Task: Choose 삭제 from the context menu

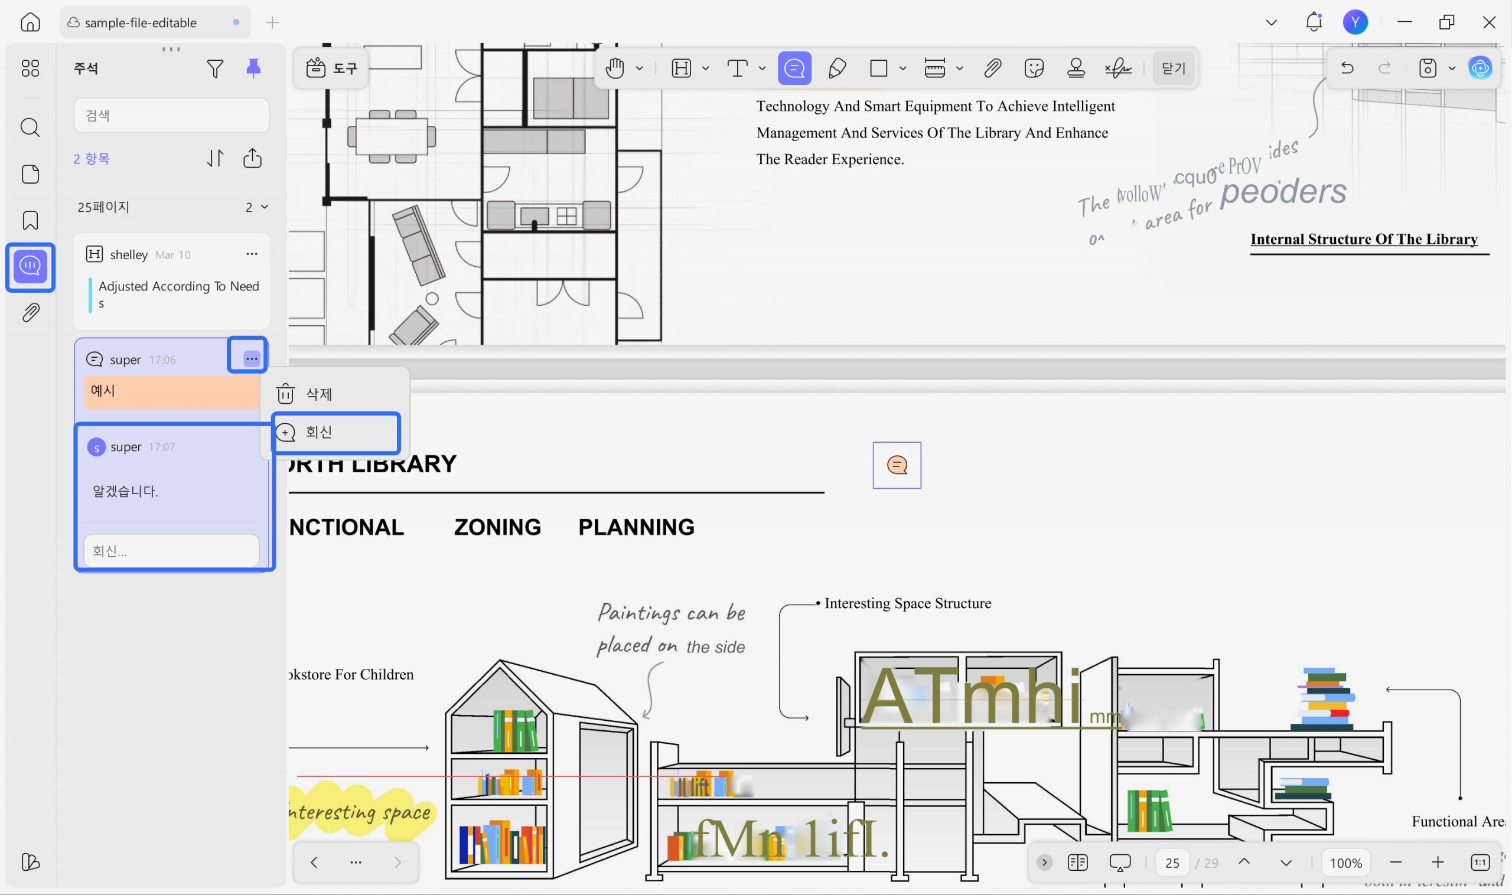Action: pos(318,394)
